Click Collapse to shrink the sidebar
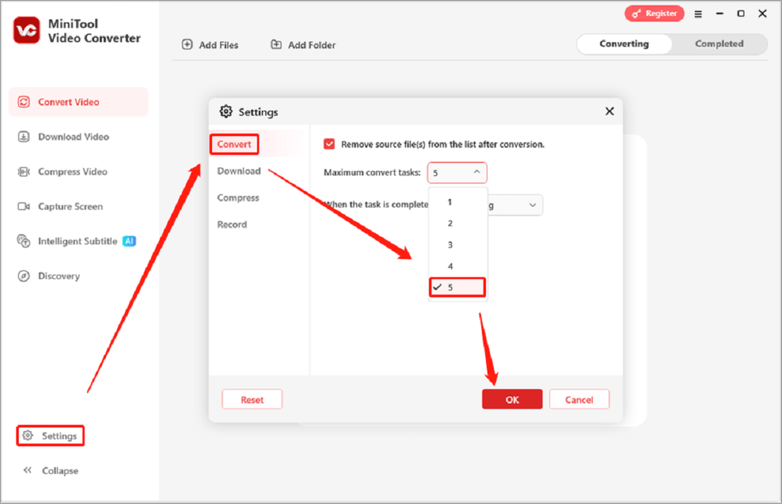Viewport: 782px width, 504px height. tap(60, 470)
